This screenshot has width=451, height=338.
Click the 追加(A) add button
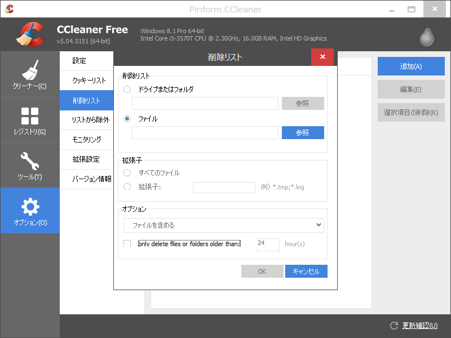pos(411,66)
